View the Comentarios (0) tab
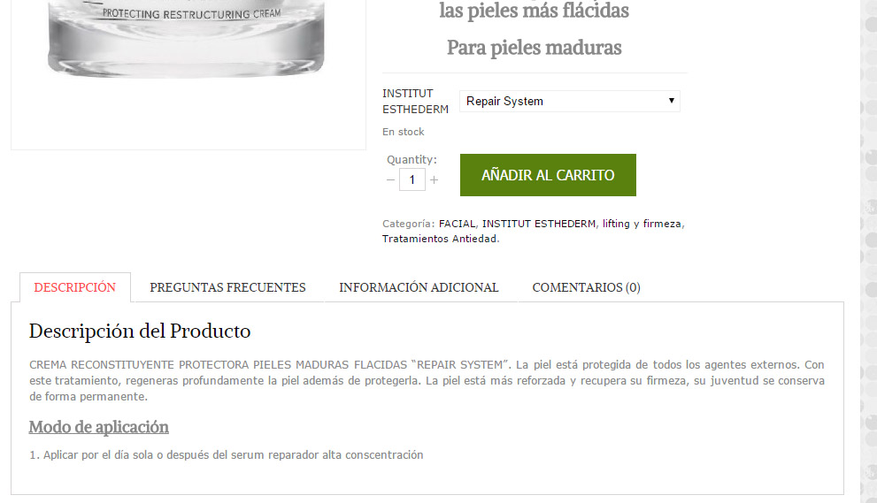Viewport: 877px width, 503px height. point(586,287)
